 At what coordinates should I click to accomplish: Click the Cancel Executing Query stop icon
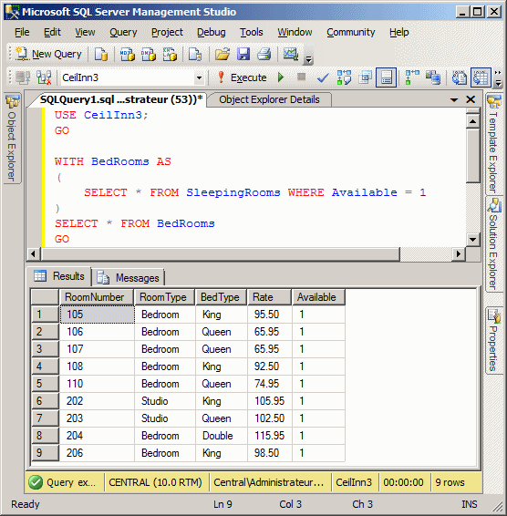click(x=301, y=77)
